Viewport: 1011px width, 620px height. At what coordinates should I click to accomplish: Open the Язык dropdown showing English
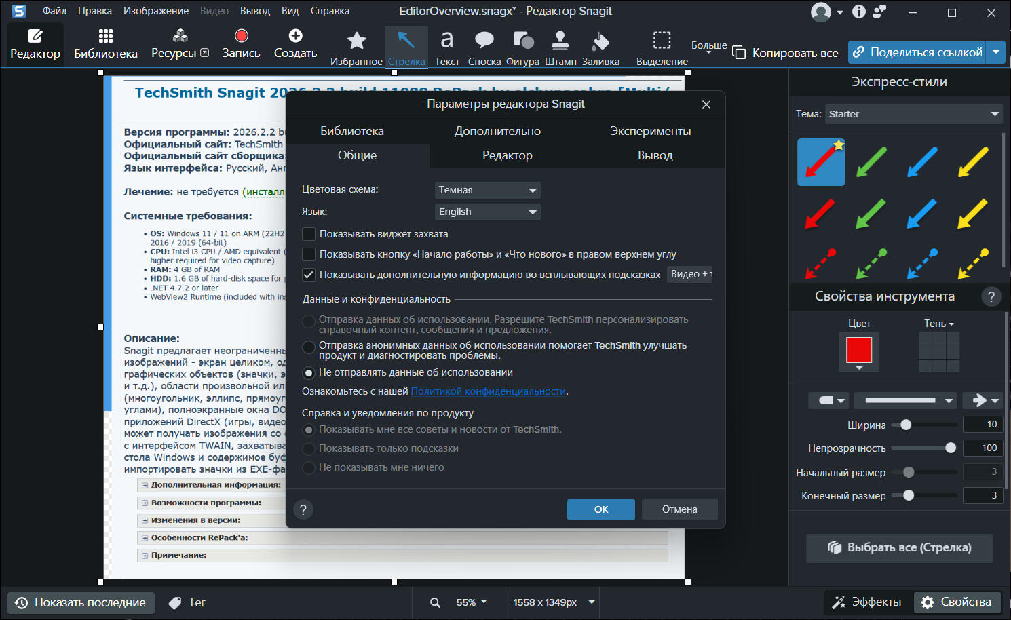coord(487,212)
